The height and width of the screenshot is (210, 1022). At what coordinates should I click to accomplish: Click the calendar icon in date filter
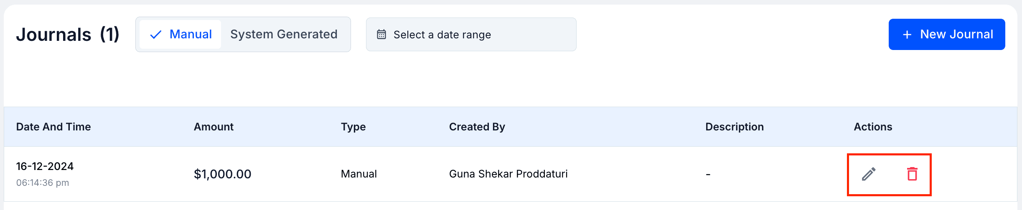tap(381, 35)
